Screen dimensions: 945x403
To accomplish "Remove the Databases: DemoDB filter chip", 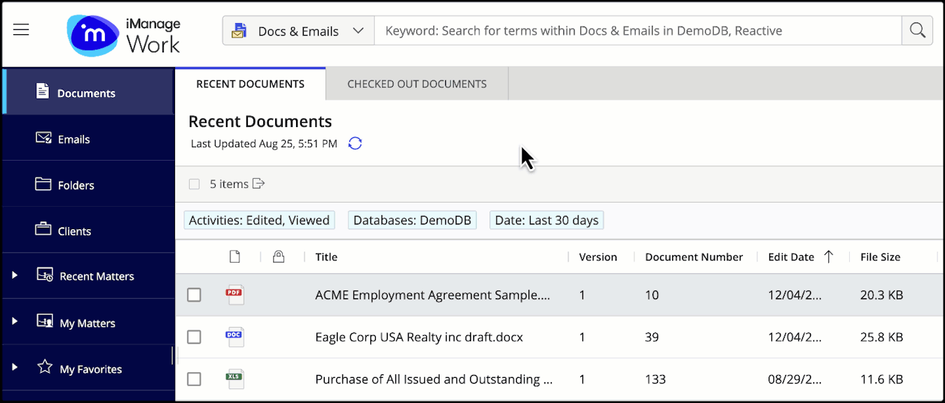I will click(412, 219).
